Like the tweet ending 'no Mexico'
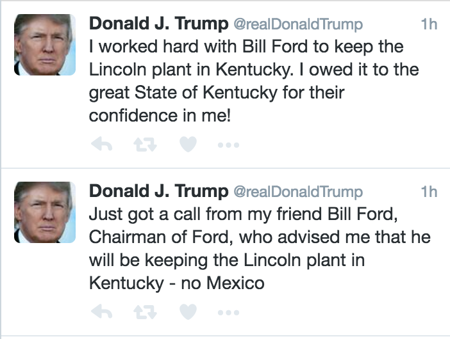The height and width of the screenshot is (339, 450). click(x=187, y=313)
